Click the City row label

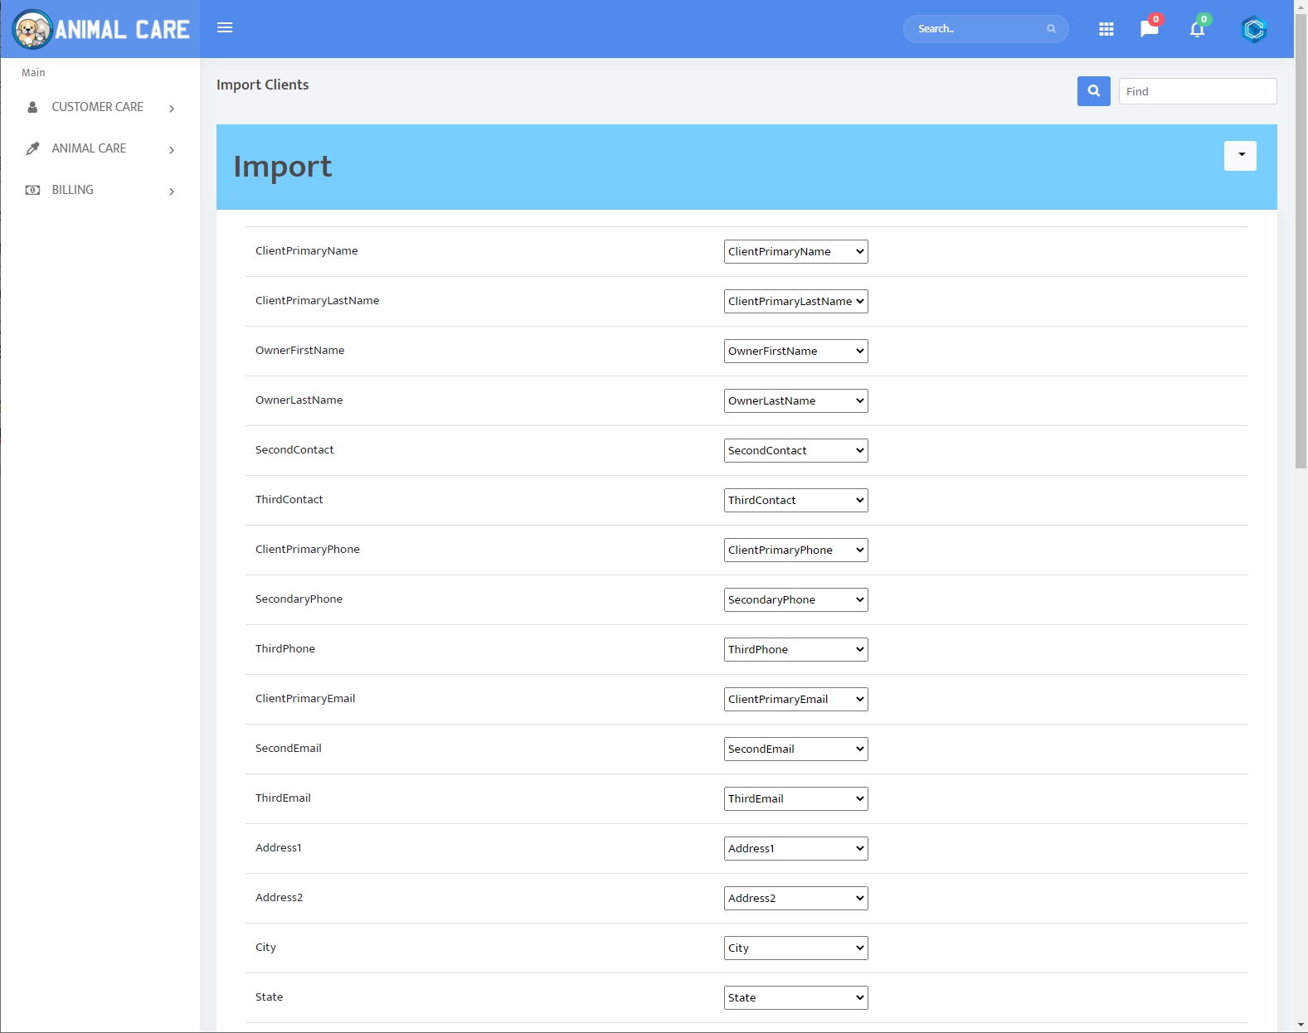[265, 948]
